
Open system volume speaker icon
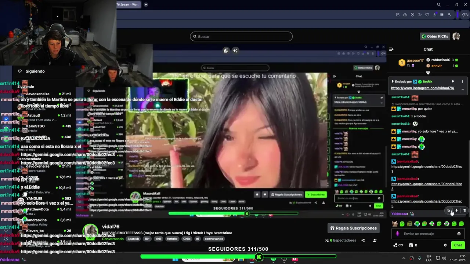click(x=445, y=258)
